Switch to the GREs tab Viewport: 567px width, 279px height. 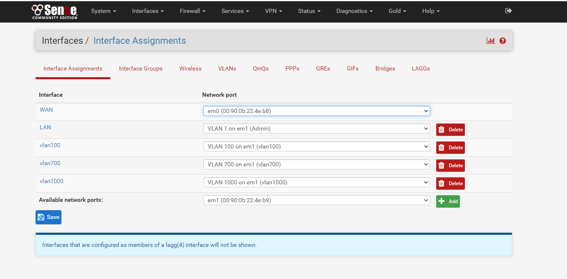click(323, 69)
